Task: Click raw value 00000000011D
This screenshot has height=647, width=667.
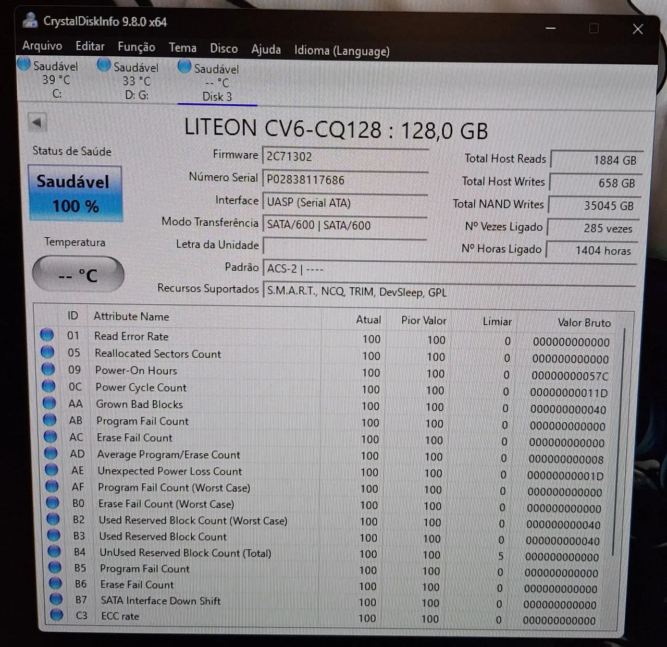Action: coord(569,393)
